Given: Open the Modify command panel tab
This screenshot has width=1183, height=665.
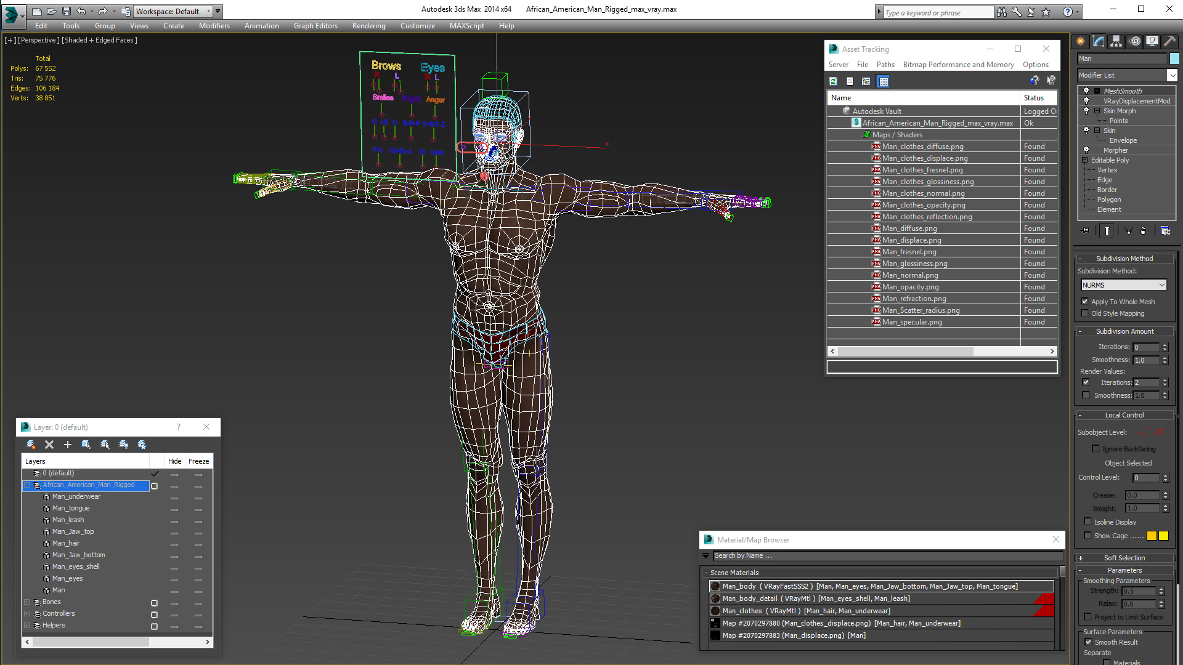Looking at the screenshot, I should (1098, 41).
